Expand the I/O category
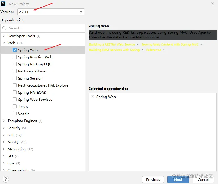This screenshot has width=218, height=184. (4, 156)
